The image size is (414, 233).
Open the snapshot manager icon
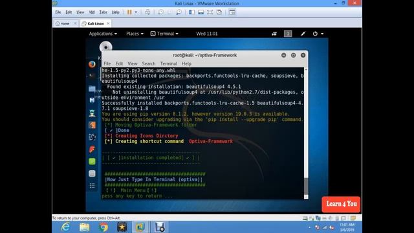[x=179, y=12]
